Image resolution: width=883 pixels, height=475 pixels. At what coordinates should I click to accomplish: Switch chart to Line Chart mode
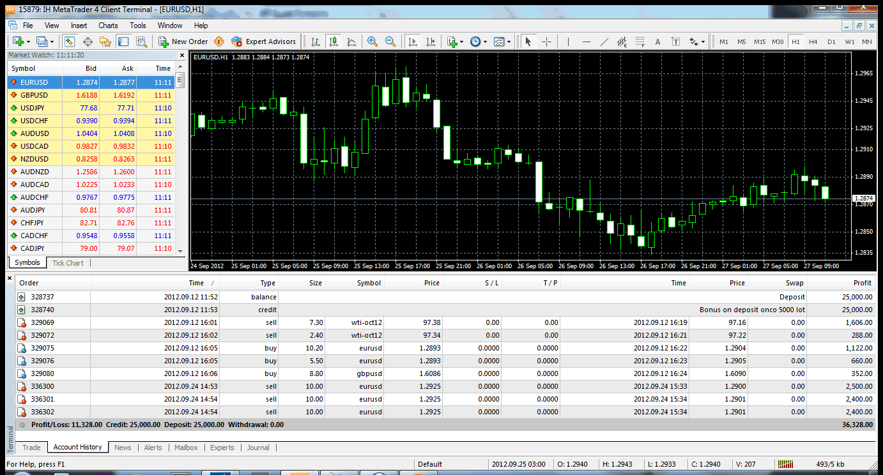tap(351, 41)
